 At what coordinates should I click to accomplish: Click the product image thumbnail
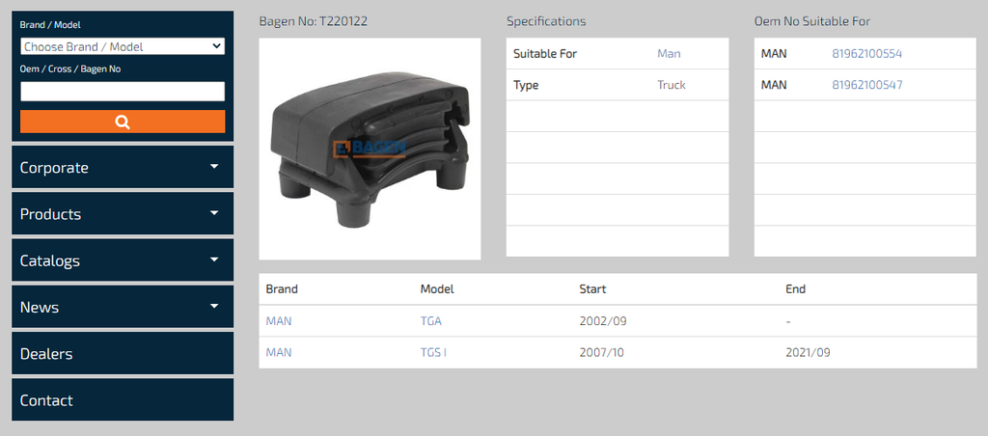point(370,149)
